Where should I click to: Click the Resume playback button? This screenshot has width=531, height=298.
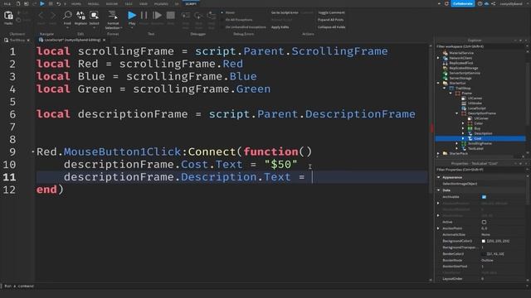pyautogui.click(x=157, y=15)
